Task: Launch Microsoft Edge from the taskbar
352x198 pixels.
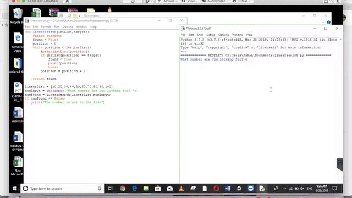Action: pos(134,189)
